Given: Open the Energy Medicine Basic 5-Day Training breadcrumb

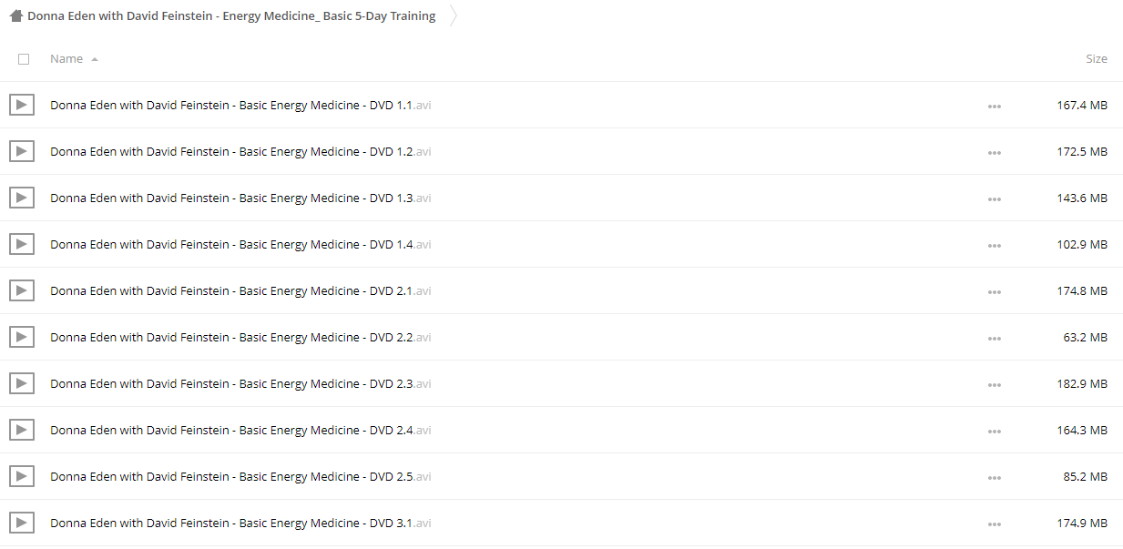Looking at the screenshot, I should (231, 15).
